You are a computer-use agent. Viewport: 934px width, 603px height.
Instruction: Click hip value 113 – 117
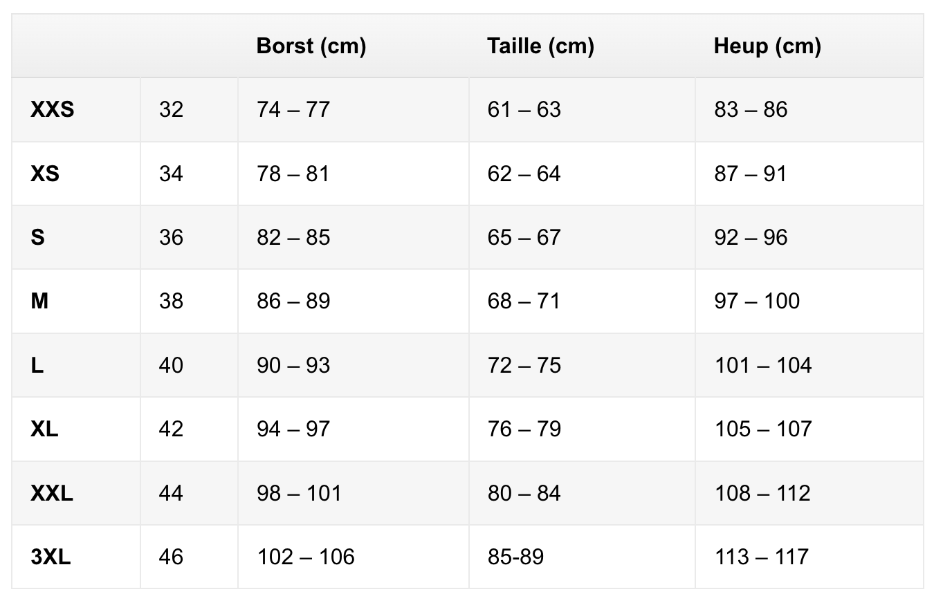point(761,557)
